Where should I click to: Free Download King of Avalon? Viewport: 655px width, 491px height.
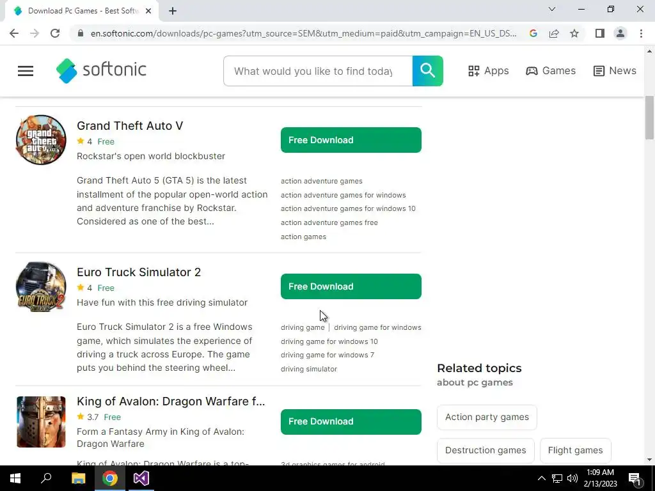[351, 422]
